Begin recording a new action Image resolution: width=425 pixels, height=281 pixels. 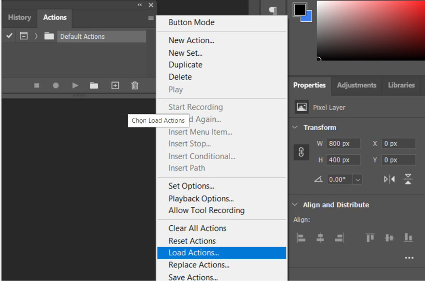point(56,85)
